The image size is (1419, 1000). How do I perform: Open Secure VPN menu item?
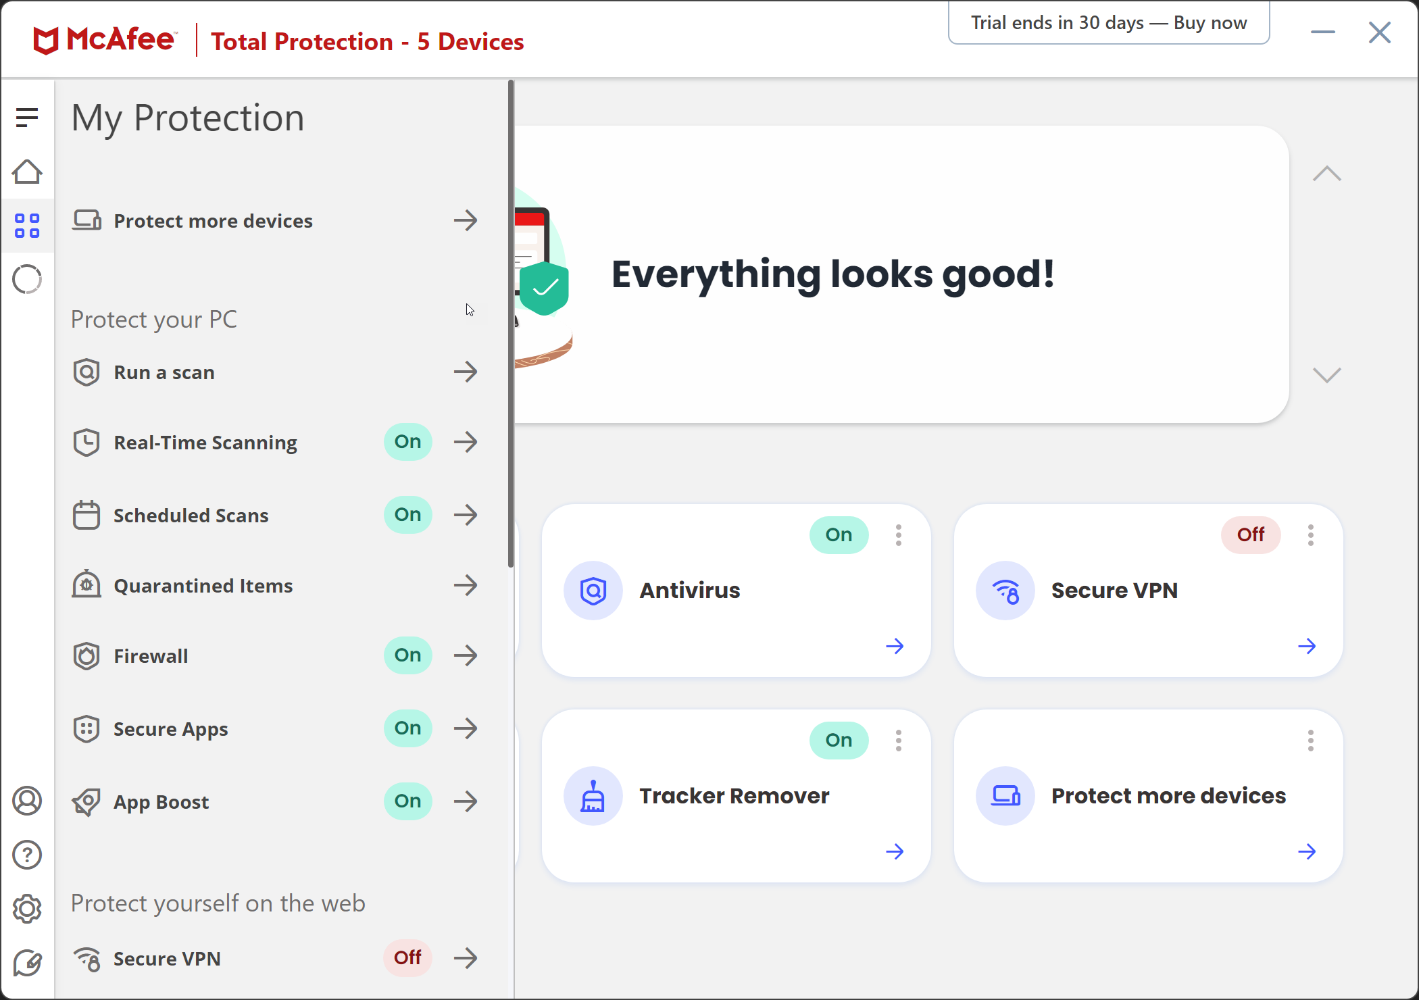click(275, 958)
